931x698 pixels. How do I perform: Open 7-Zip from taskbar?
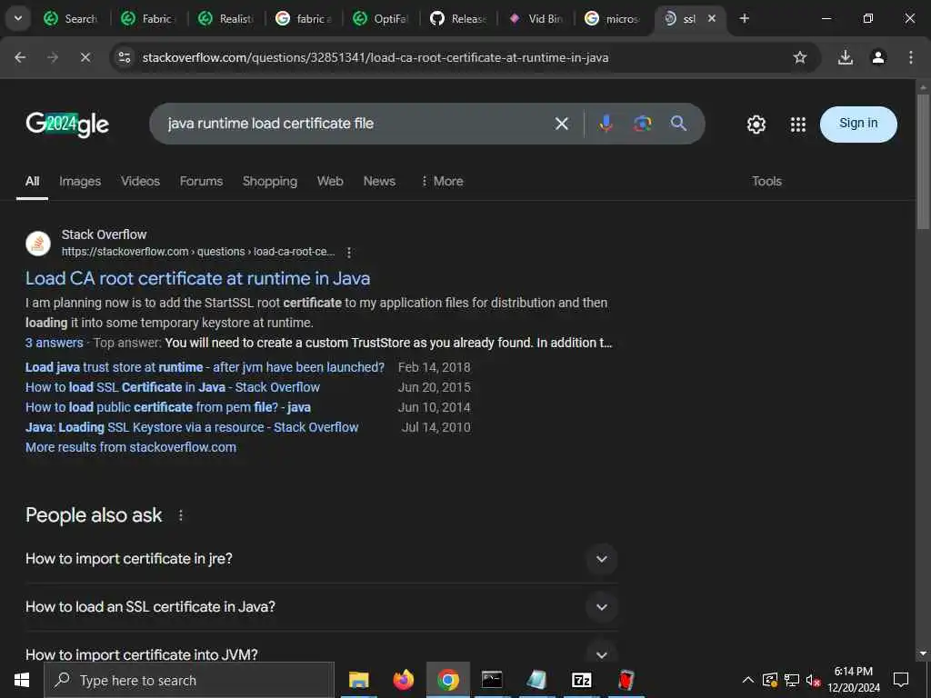pos(581,680)
